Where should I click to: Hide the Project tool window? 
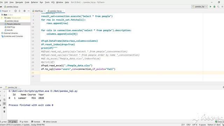click(29, 11)
